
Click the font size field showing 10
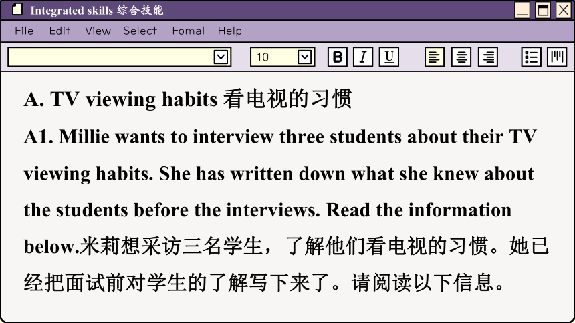click(283, 57)
